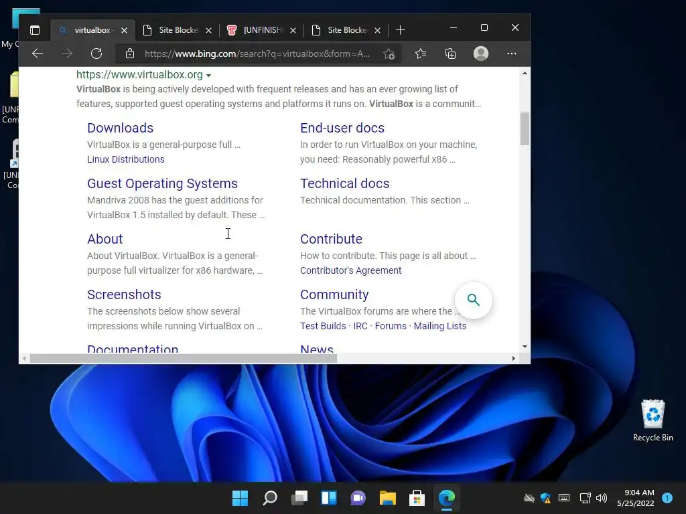Open the Screenshots link

(124, 294)
